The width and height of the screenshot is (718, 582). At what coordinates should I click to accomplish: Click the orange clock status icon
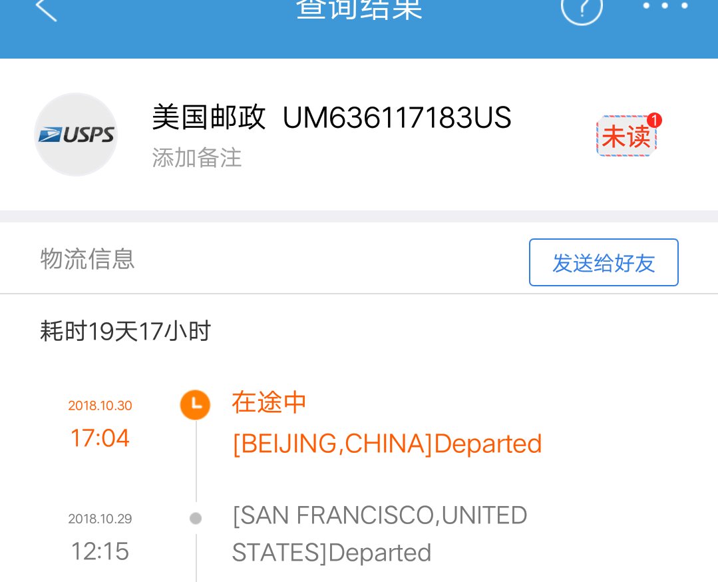195,405
